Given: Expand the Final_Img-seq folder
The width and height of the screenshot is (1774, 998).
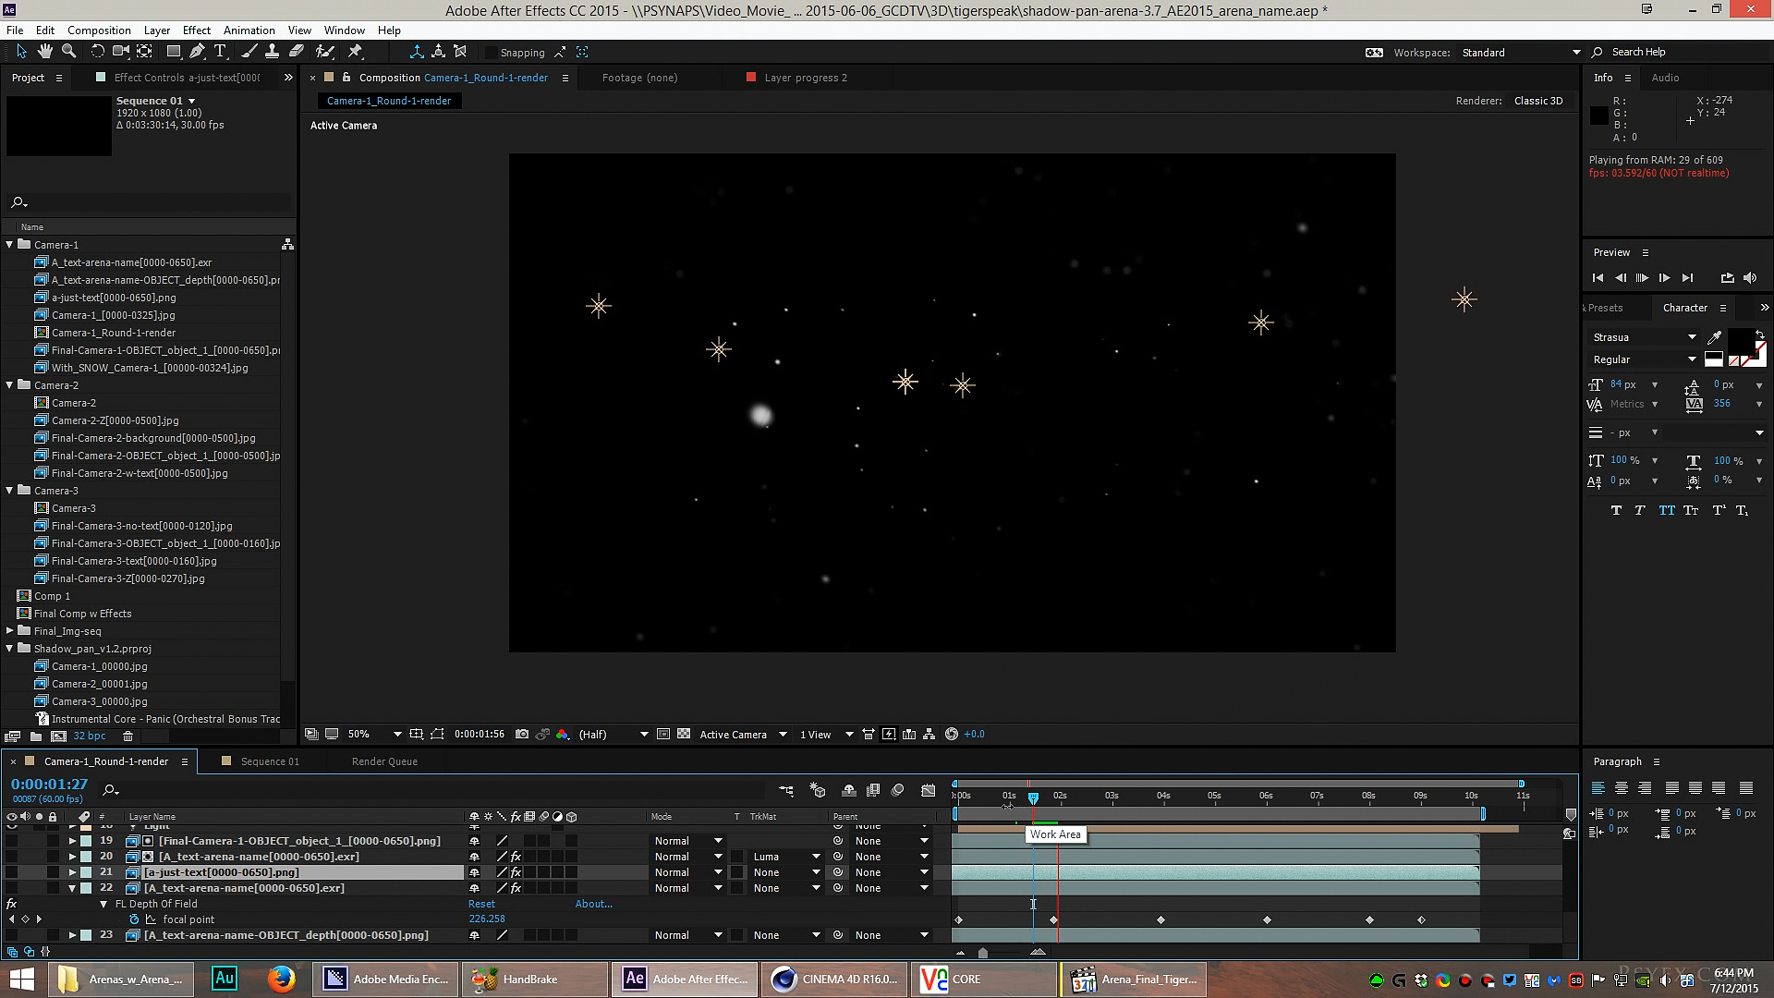Looking at the screenshot, I should point(10,631).
